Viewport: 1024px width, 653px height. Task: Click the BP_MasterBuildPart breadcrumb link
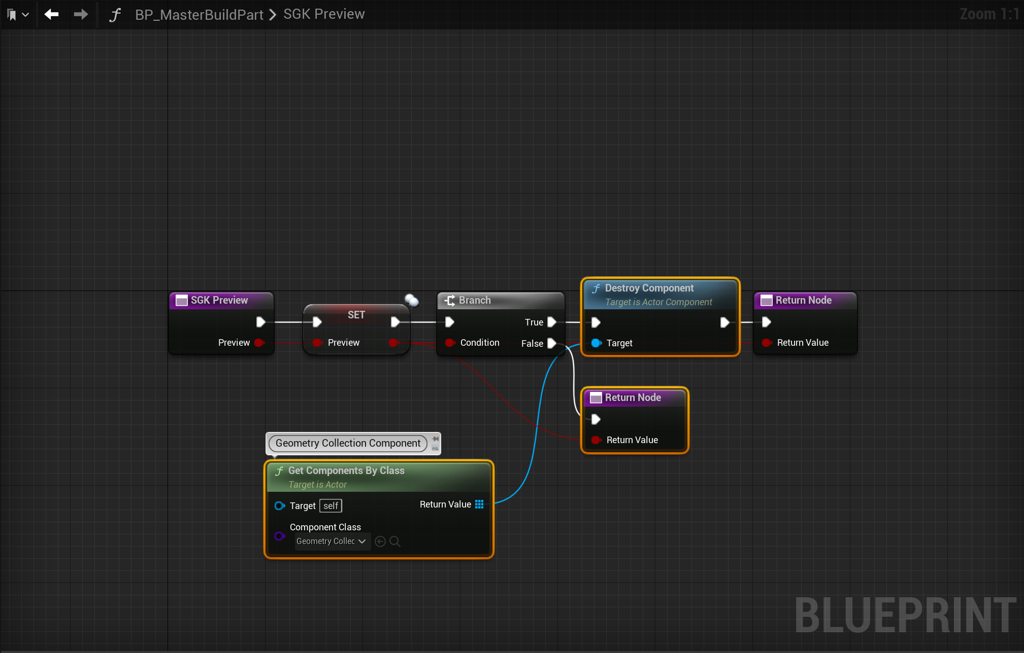pos(199,15)
